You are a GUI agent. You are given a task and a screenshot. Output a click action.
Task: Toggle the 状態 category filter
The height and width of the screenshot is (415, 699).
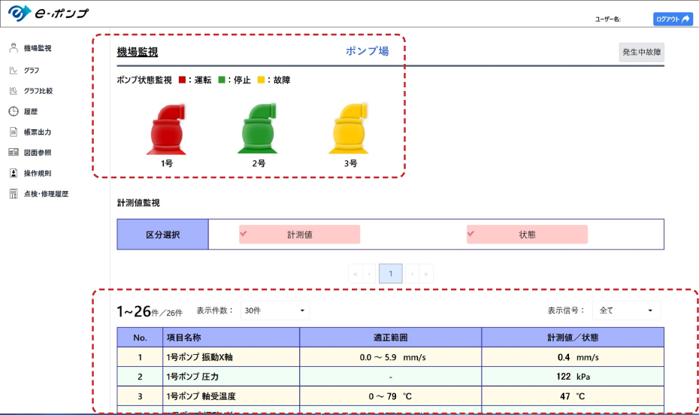(x=527, y=235)
